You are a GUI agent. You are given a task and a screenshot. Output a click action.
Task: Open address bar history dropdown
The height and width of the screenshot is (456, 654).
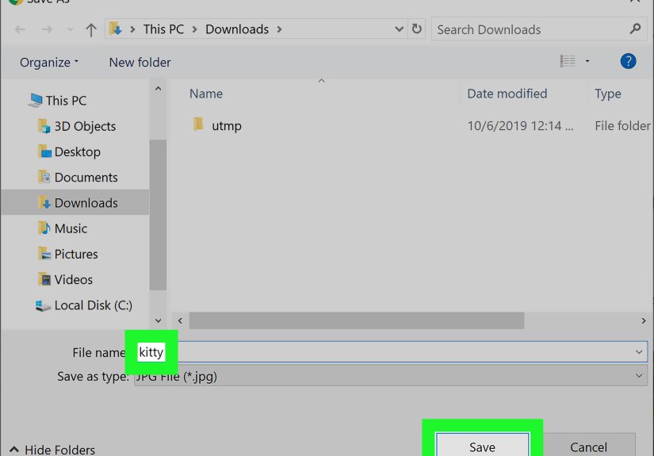[x=399, y=29]
